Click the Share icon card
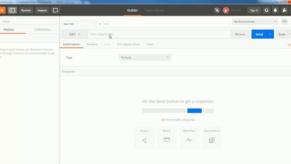 [144, 137]
